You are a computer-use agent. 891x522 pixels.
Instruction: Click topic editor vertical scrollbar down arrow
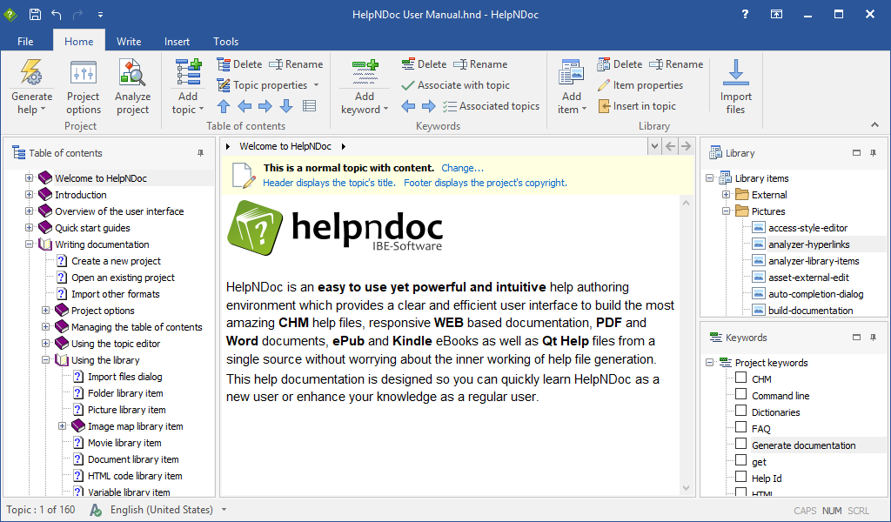click(x=686, y=488)
